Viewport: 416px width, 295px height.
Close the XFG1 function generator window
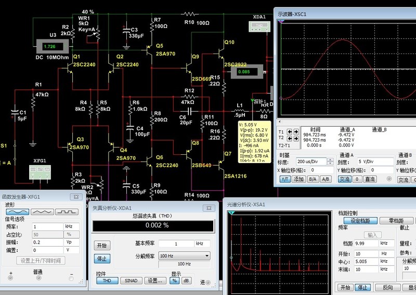click(76, 197)
